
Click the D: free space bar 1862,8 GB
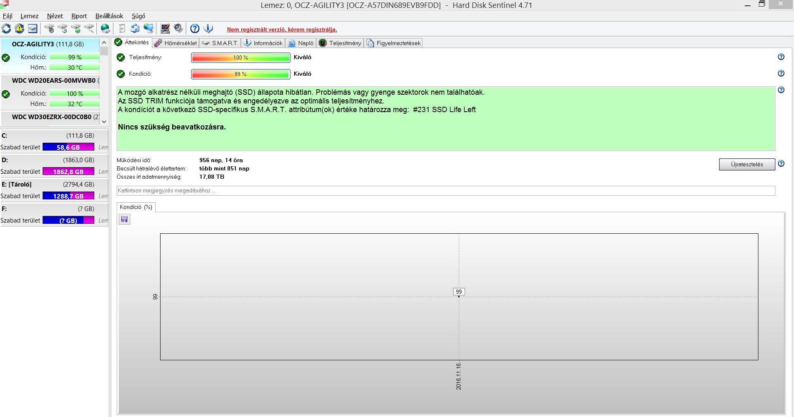click(68, 172)
